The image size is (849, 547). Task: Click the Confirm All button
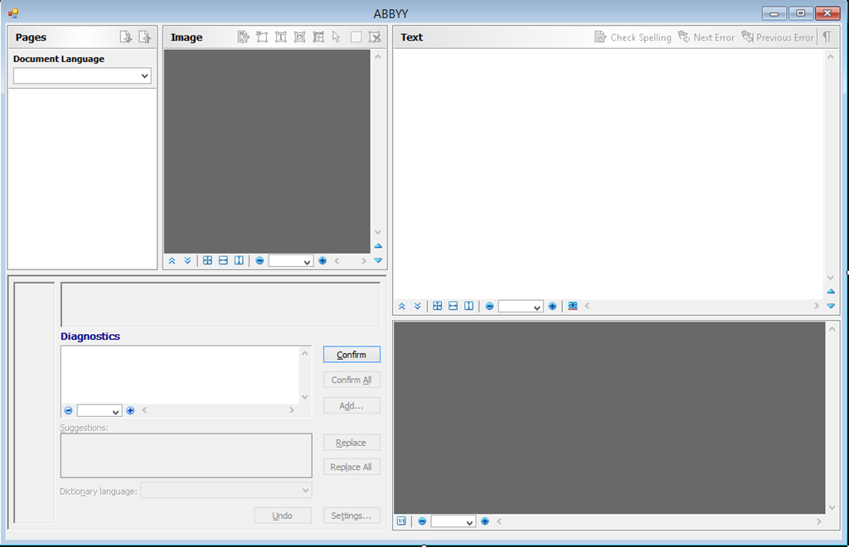click(352, 380)
